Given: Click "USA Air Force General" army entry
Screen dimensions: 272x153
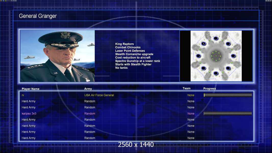Looking at the screenshot, I should click(x=99, y=95).
